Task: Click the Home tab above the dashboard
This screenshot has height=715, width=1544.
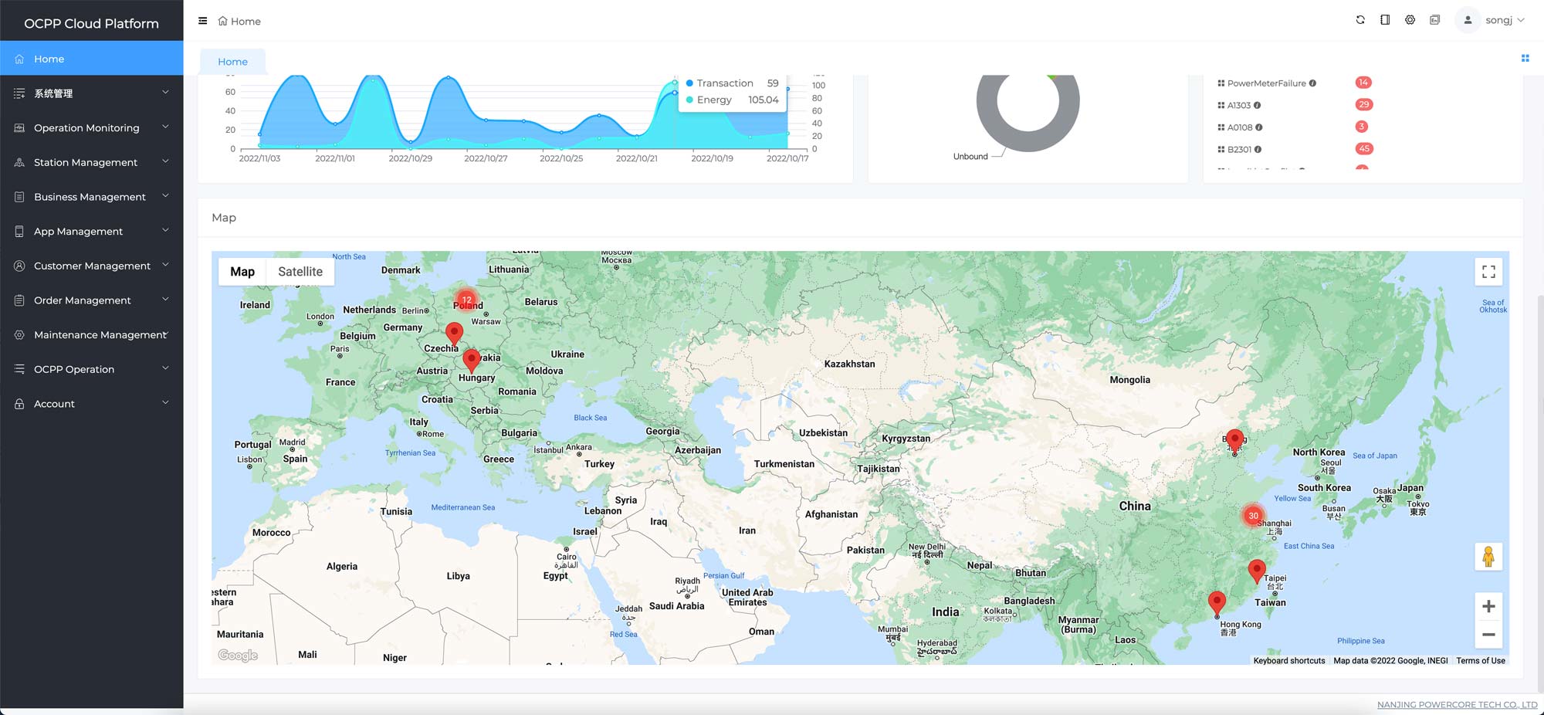Action: pyautogui.click(x=232, y=62)
